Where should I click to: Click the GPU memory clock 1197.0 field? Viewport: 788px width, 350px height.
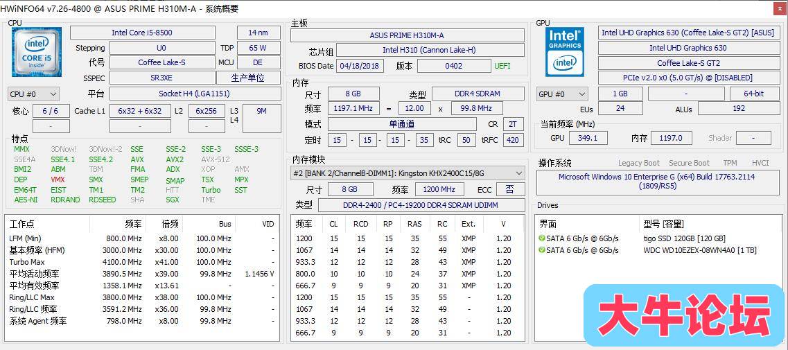tap(672, 138)
